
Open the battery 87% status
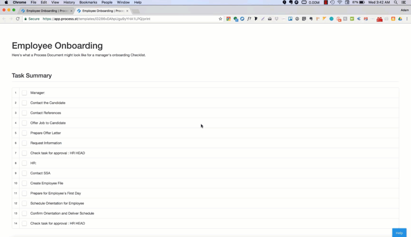(359, 2)
